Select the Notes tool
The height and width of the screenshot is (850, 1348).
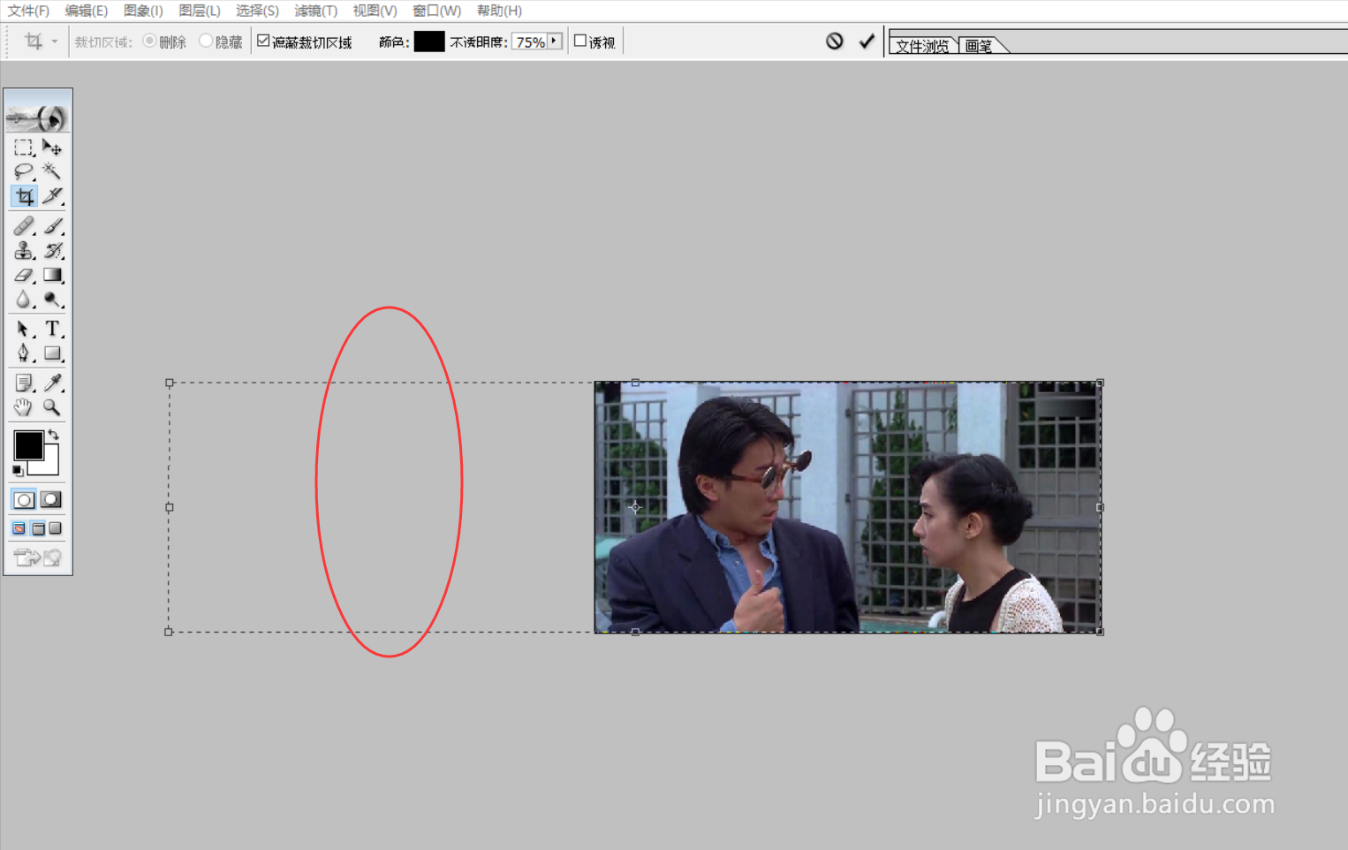24,383
